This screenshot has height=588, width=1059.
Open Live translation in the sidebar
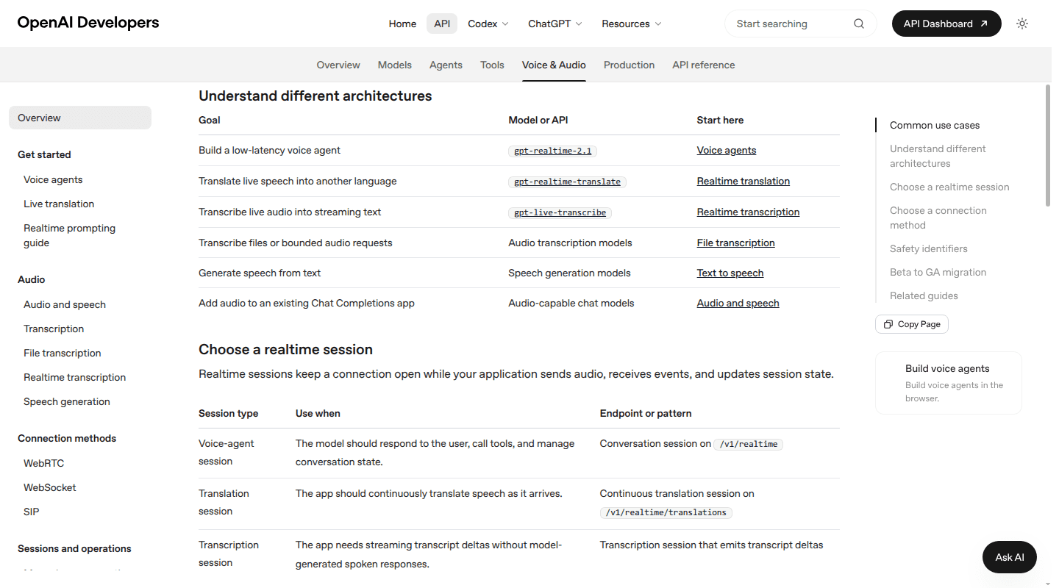tap(59, 204)
